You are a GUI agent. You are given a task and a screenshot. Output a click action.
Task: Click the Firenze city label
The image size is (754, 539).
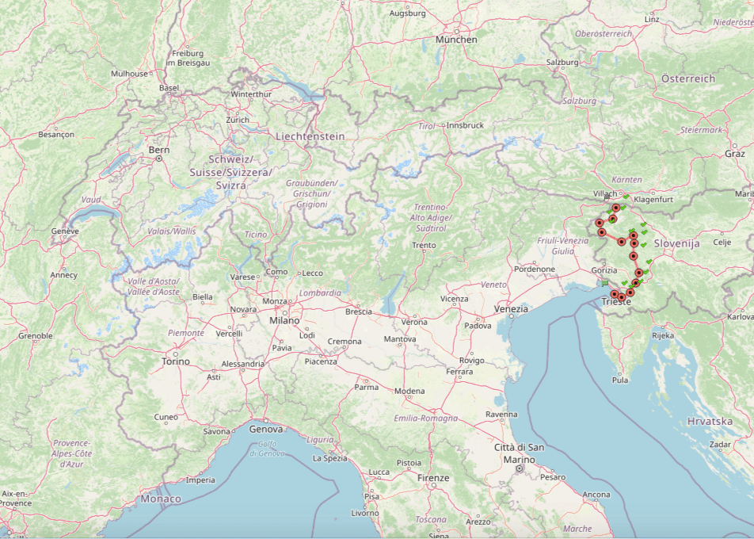pos(433,478)
